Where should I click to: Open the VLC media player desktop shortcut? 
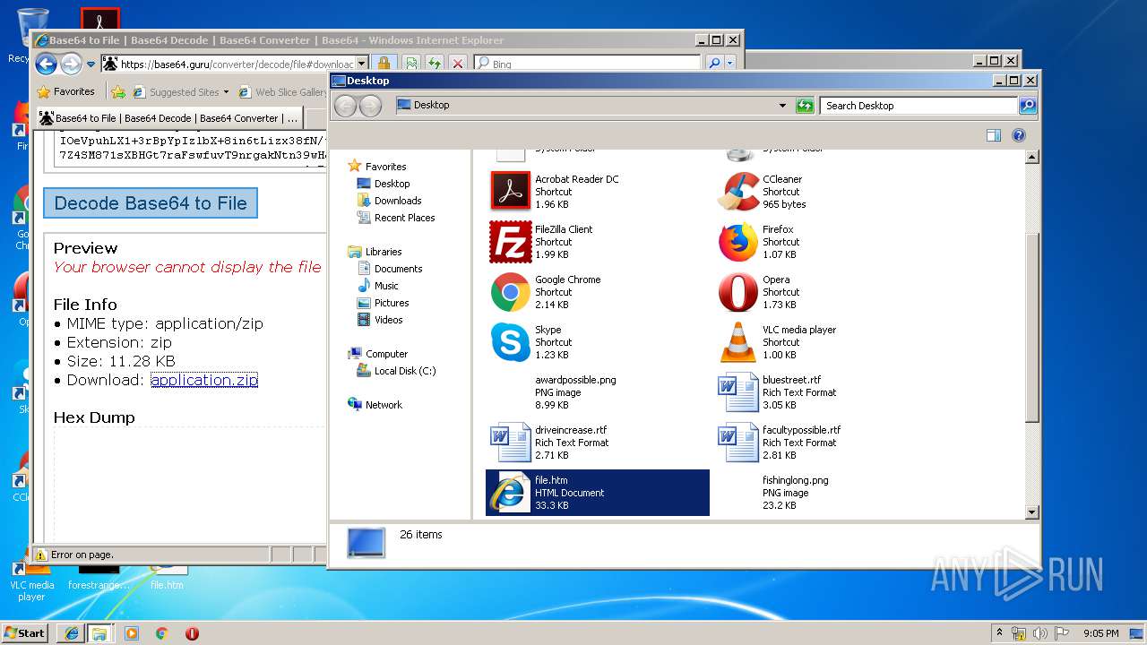pyautogui.click(x=31, y=580)
